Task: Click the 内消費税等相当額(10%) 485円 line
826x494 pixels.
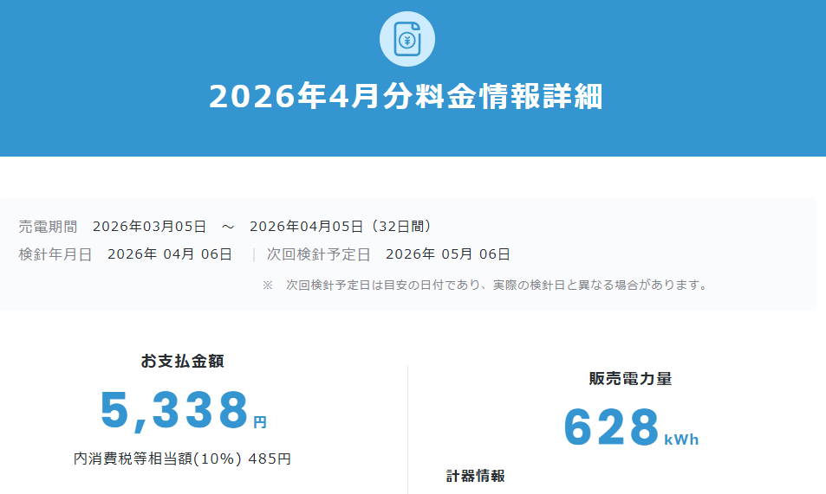Action: tap(182, 459)
